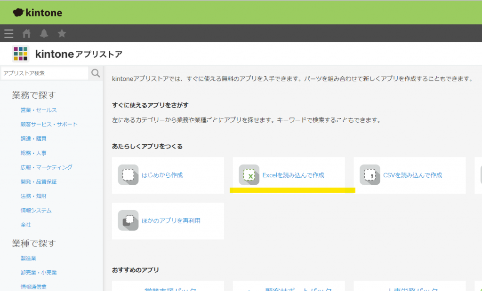
Task: Select the 全社 category
Action: click(x=26, y=225)
